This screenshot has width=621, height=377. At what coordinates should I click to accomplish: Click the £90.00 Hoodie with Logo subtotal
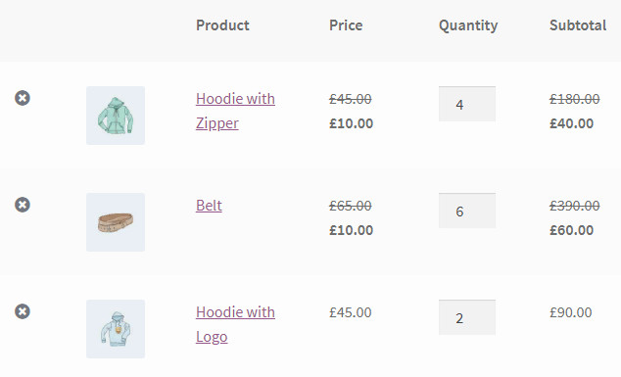[571, 312]
